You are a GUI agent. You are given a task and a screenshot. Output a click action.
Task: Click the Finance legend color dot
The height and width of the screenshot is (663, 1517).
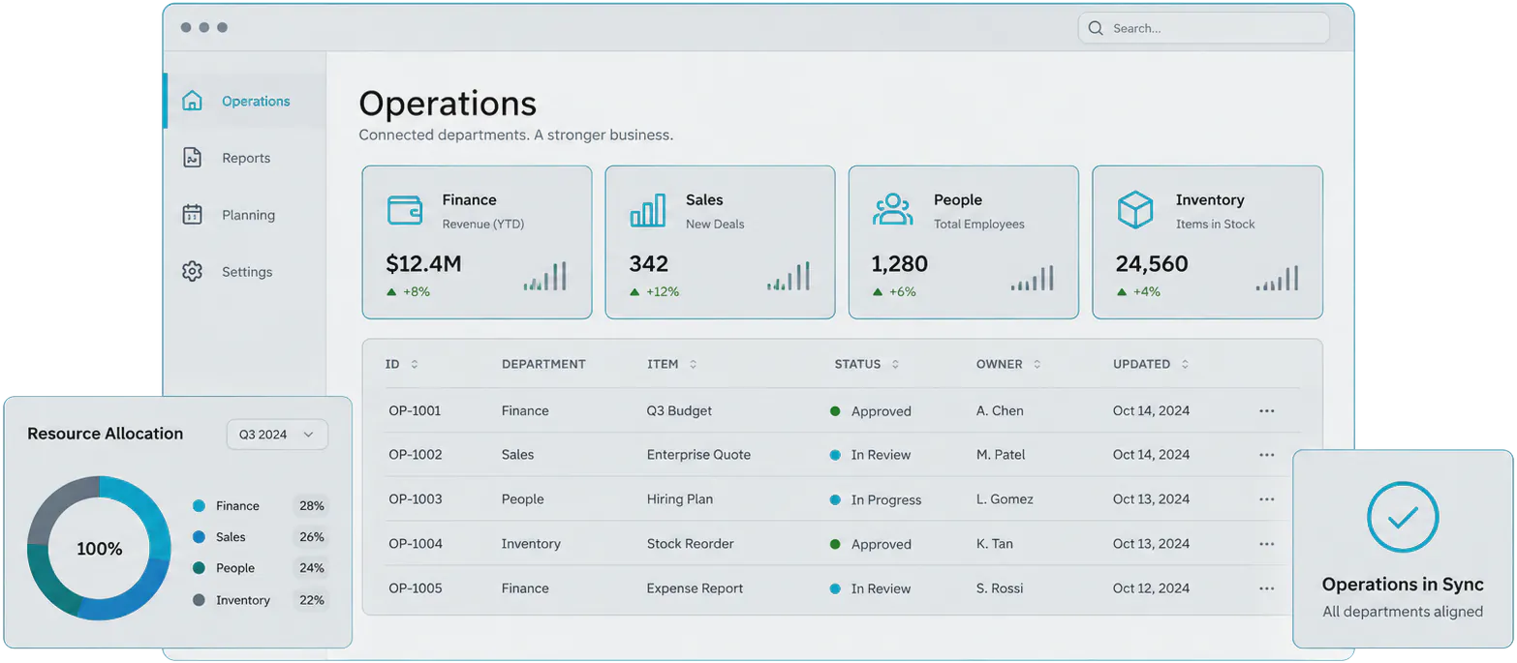(x=199, y=505)
